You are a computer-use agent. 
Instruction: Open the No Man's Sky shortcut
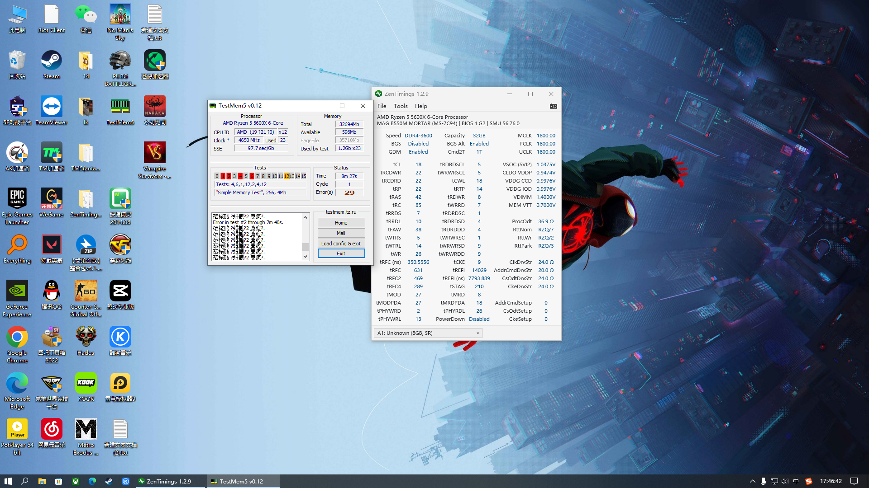(x=120, y=22)
